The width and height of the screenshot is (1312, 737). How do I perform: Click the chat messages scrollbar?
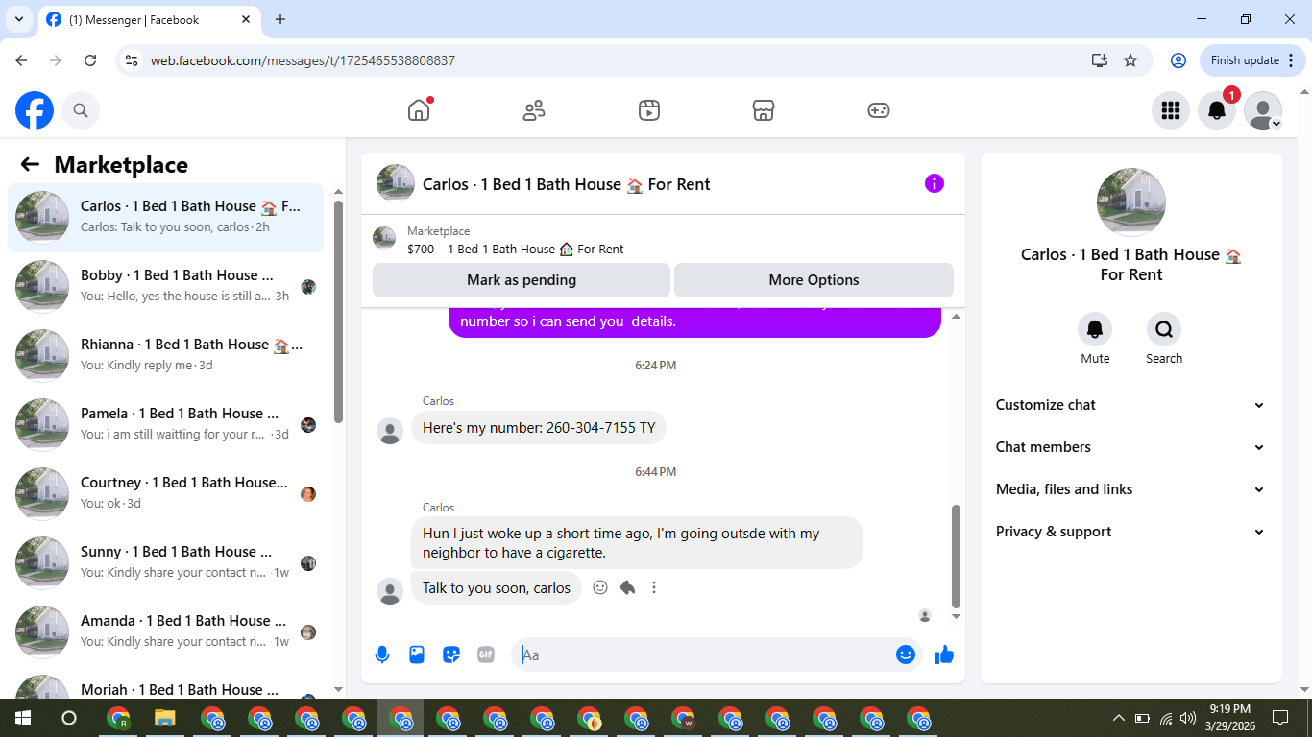pos(956,557)
